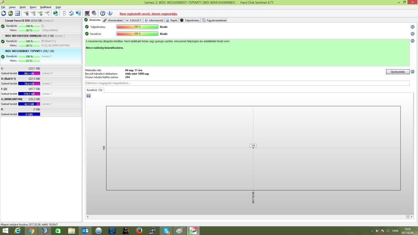Click the disk with magnifier surface test icon

47,13
